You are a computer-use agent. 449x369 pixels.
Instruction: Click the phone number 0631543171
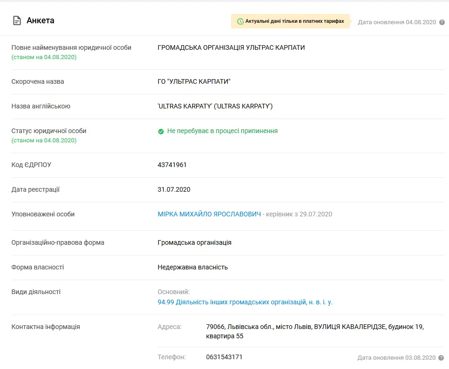[224, 357]
